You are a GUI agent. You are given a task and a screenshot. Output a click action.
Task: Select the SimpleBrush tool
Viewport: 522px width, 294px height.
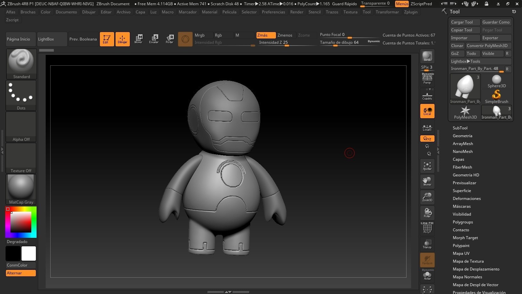click(x=496, y=97)
